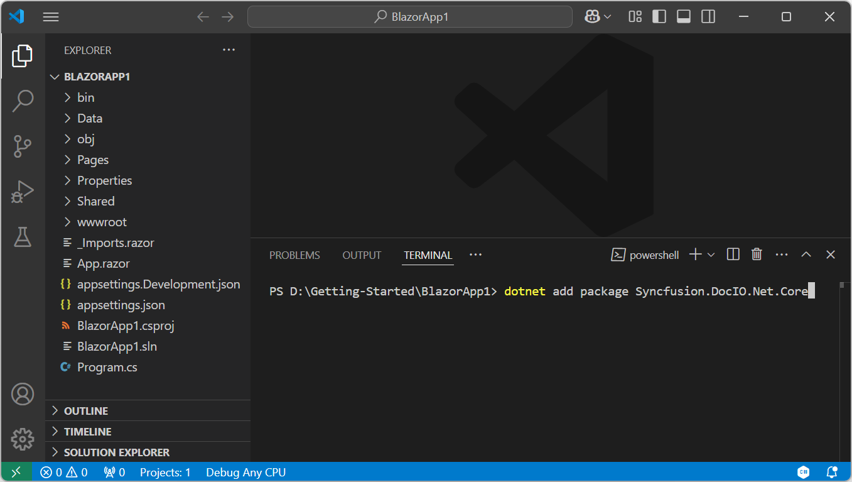852x482 pixels.
Task: Open terminal panel more actions menu
Action: click(782, 255)
